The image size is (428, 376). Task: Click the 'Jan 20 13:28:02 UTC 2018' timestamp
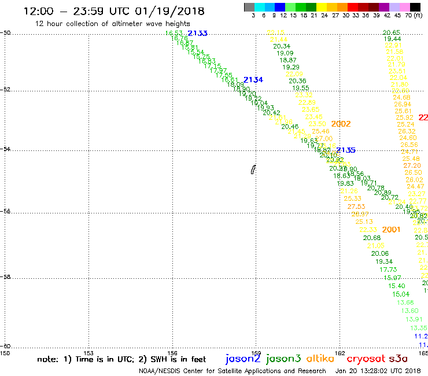(378, 371)
